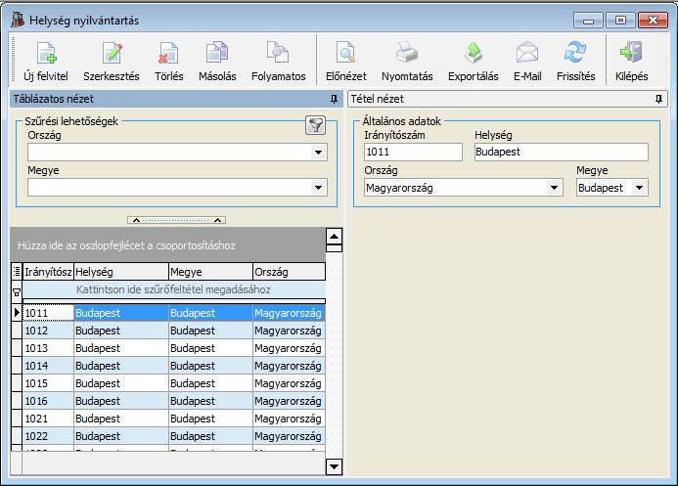This screenshot has width=678, height=486.
Task: Click the filter row funnel icon
Action: (17, 292)
